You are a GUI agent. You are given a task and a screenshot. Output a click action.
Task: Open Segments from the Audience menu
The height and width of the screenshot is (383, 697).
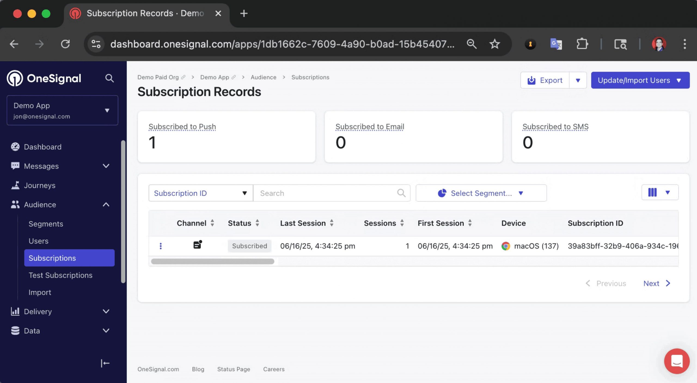46,224
